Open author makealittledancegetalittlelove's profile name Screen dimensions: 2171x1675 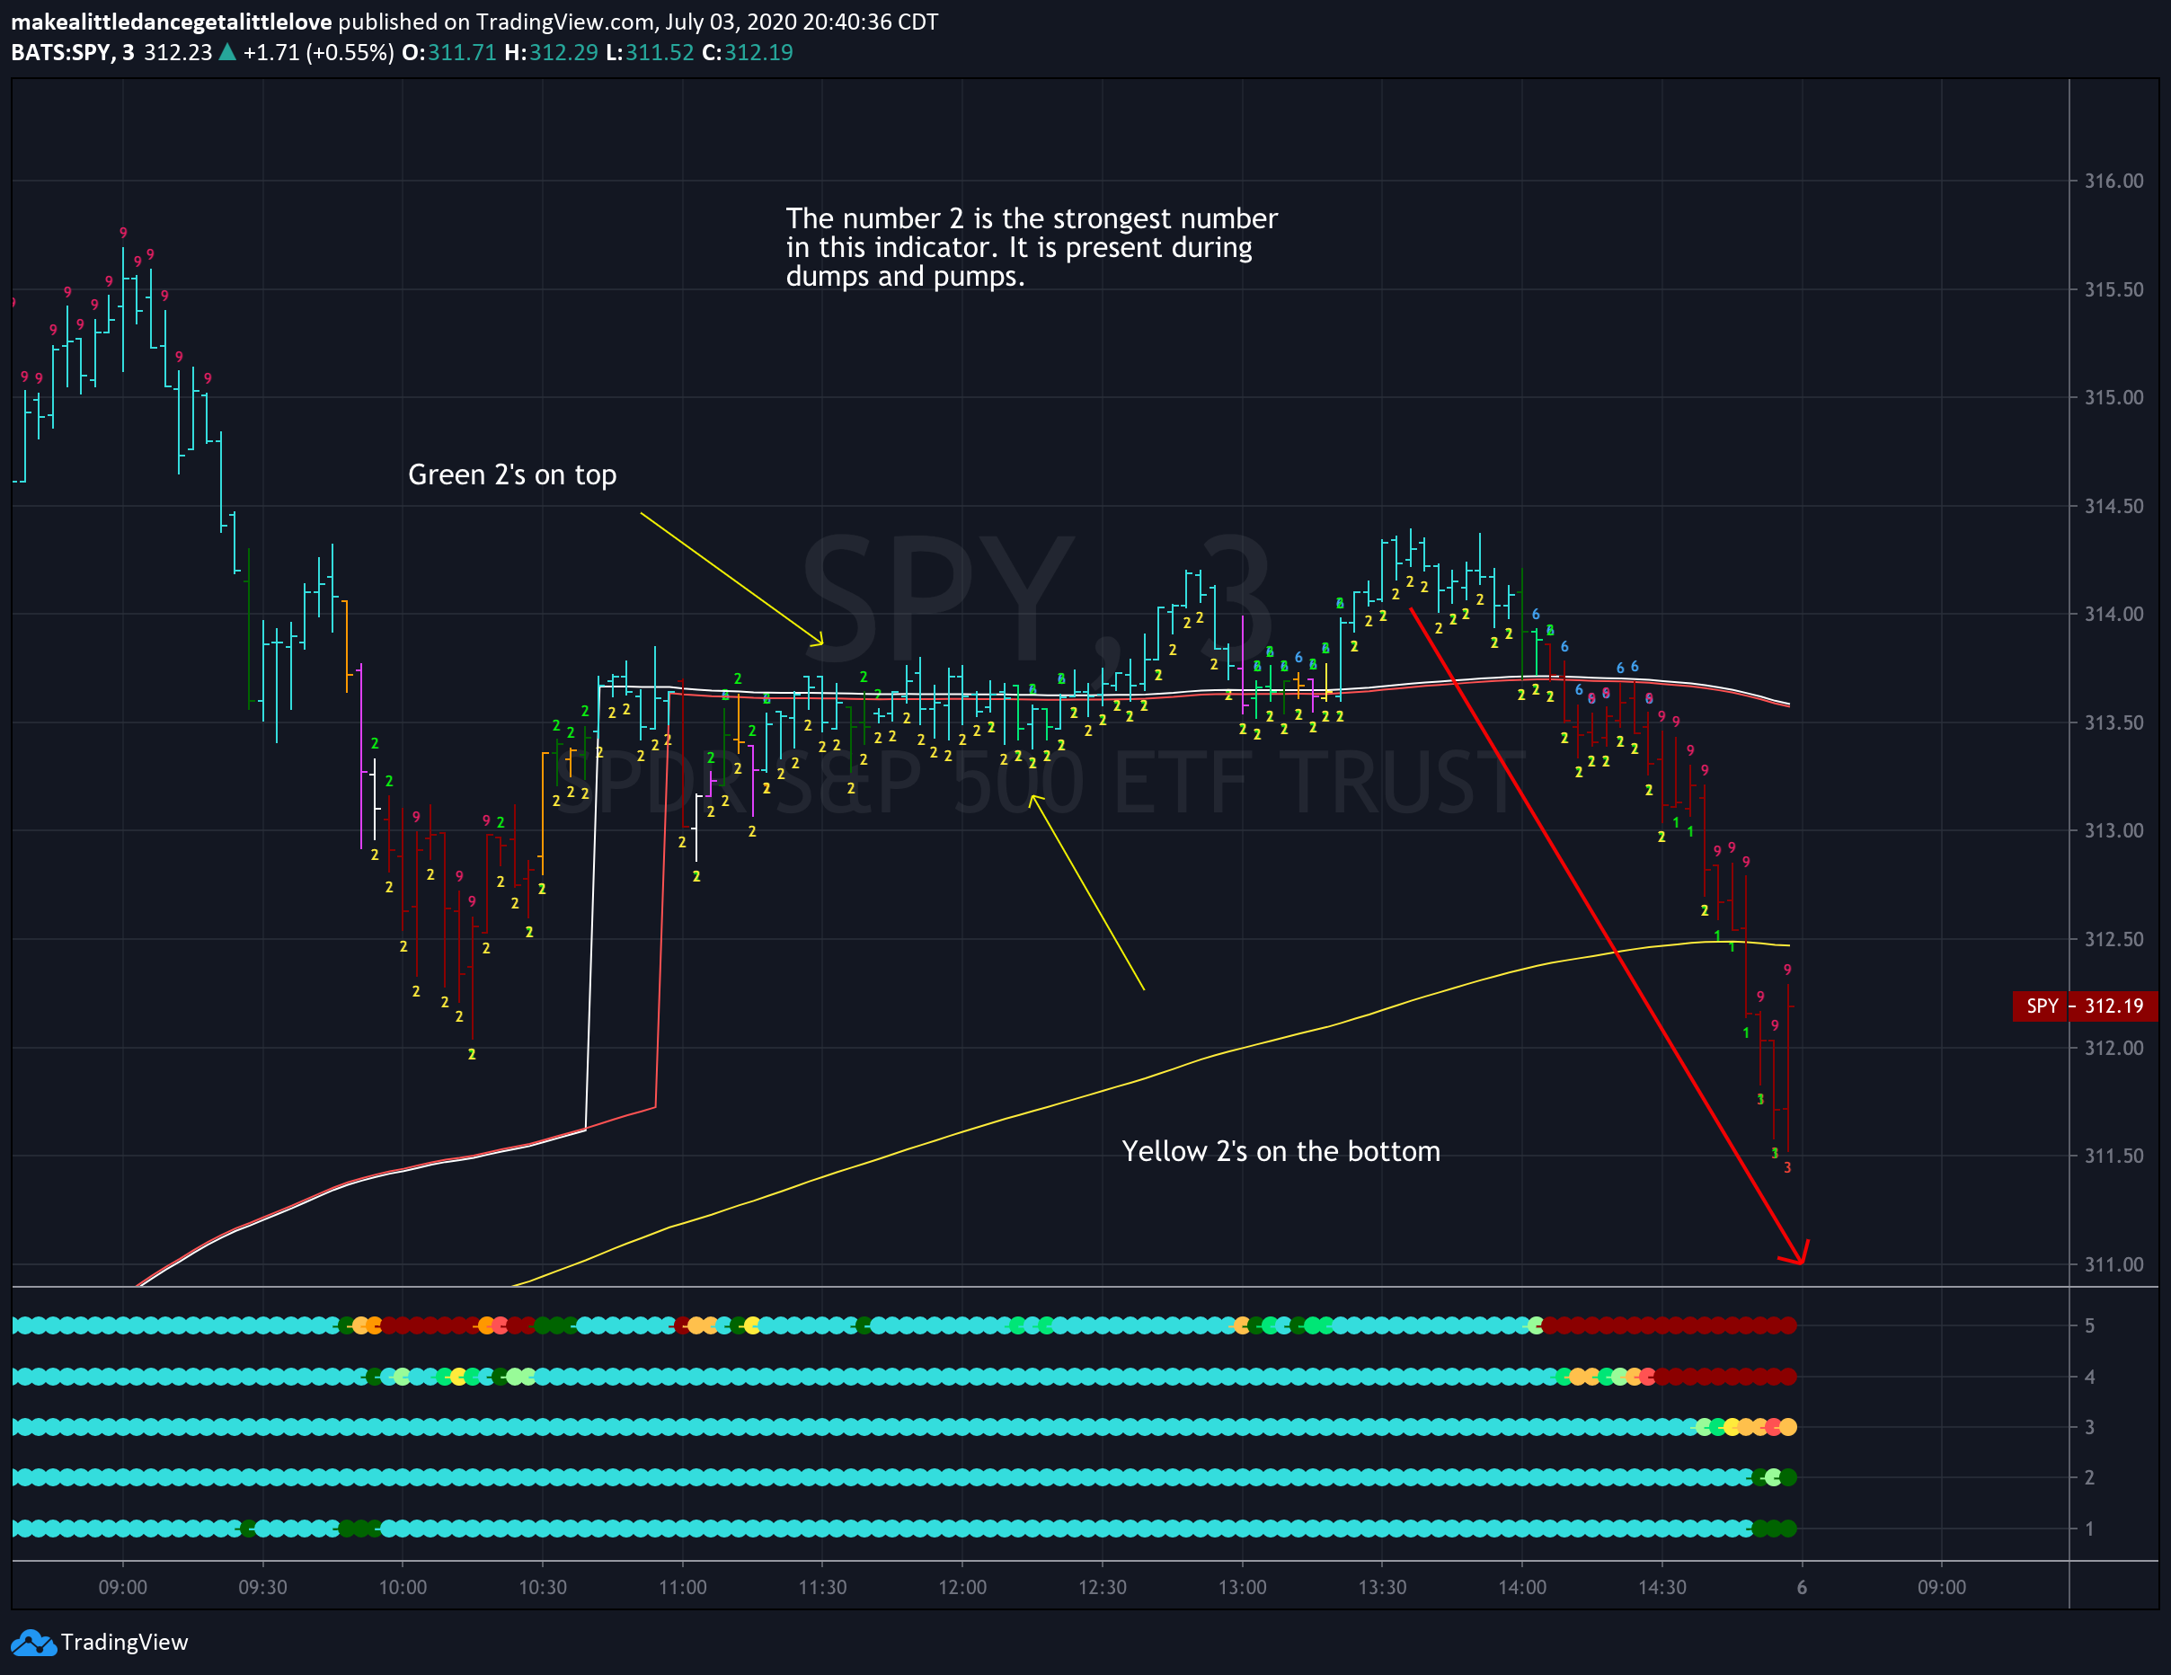(171, 22)
